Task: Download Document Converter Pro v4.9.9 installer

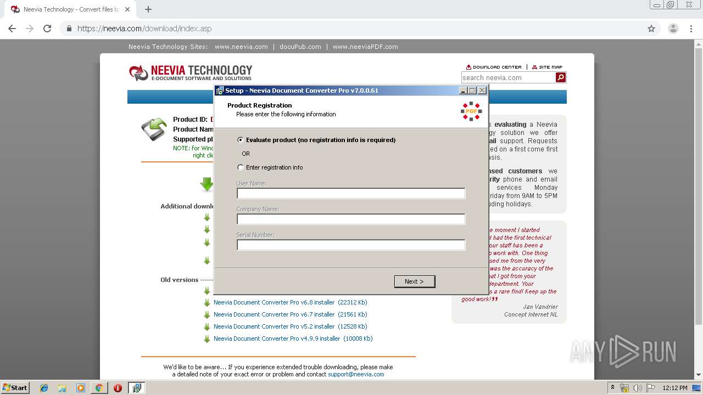Action: [x=293, y=338]
